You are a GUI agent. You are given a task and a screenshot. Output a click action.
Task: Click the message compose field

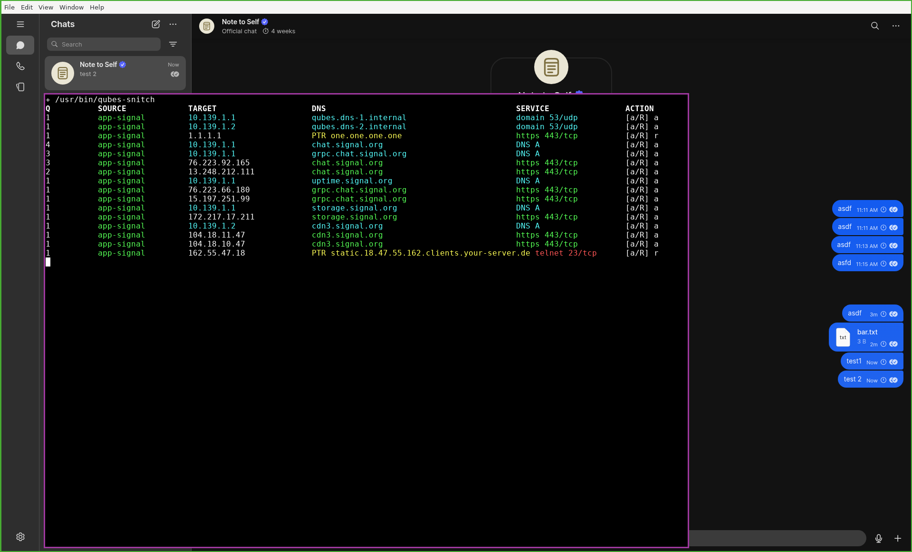pyautogui.click(x=777, y=538)
